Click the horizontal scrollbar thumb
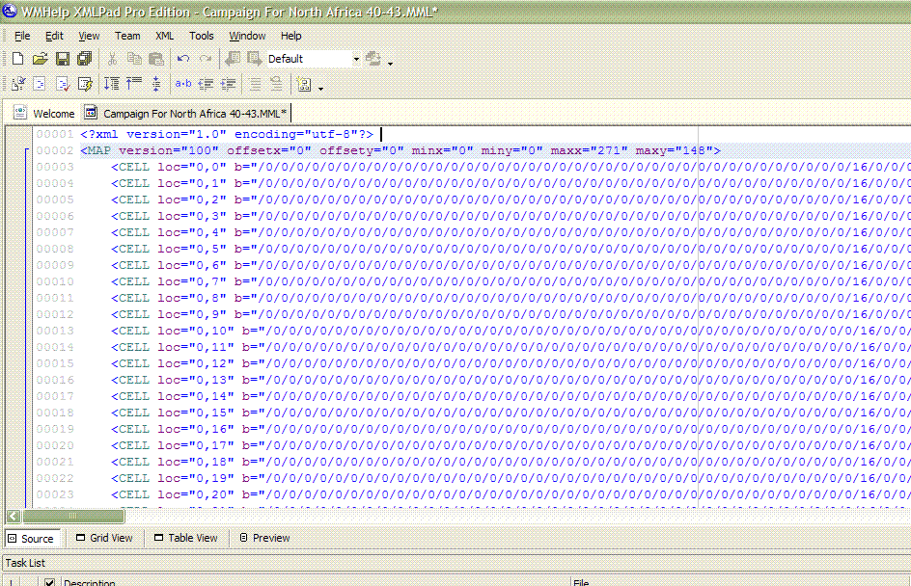 (73, 516)
